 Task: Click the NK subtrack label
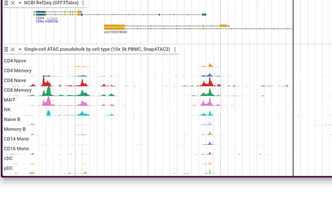click(x=7, y=109)
